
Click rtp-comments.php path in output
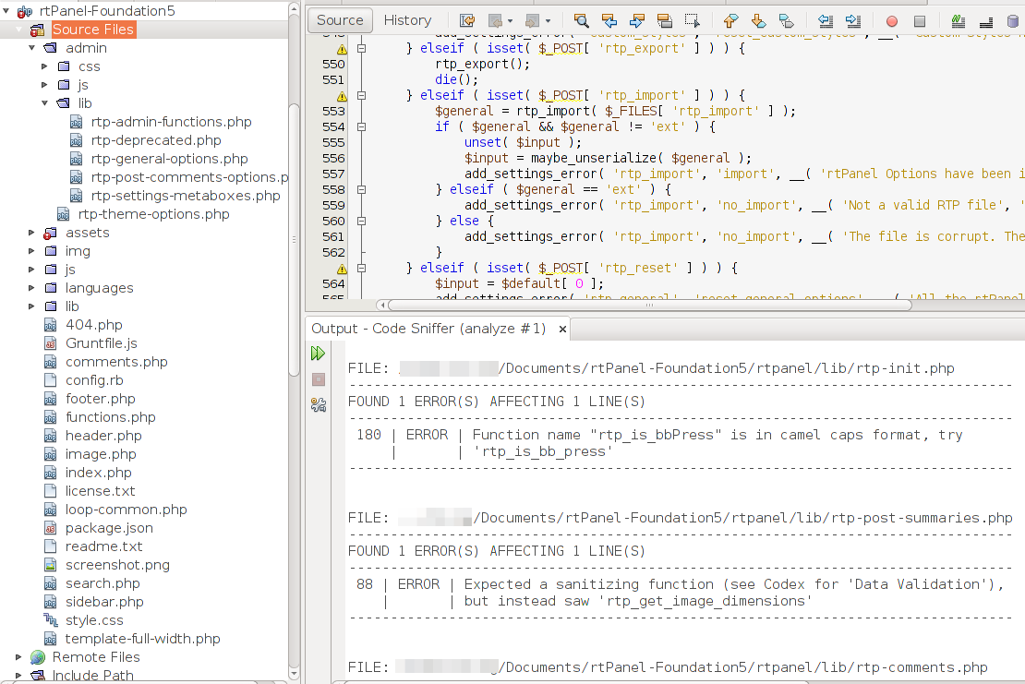742,667
